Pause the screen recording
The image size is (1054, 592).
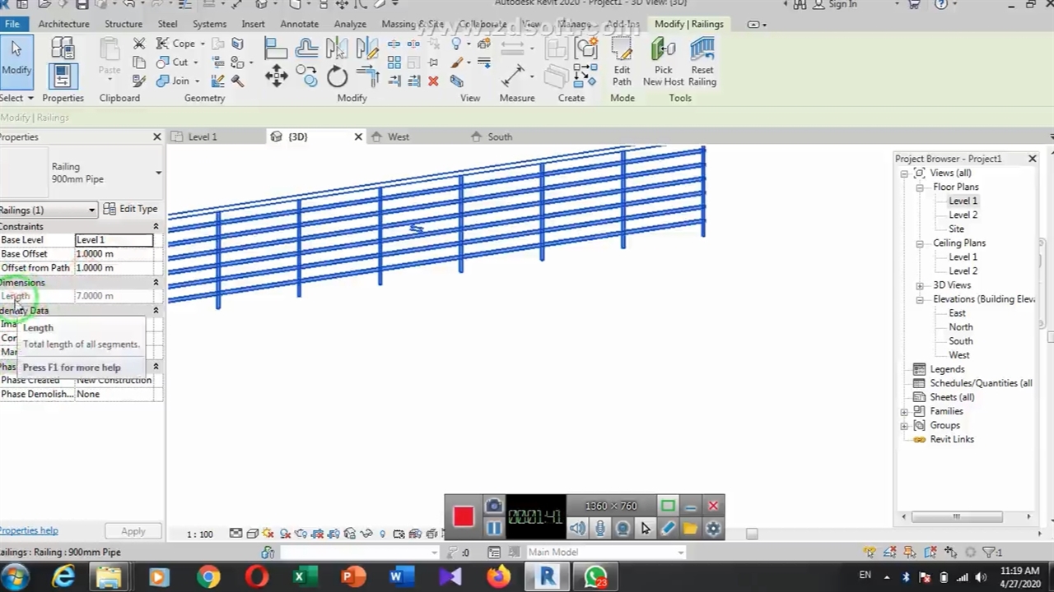tap(493, 529)
